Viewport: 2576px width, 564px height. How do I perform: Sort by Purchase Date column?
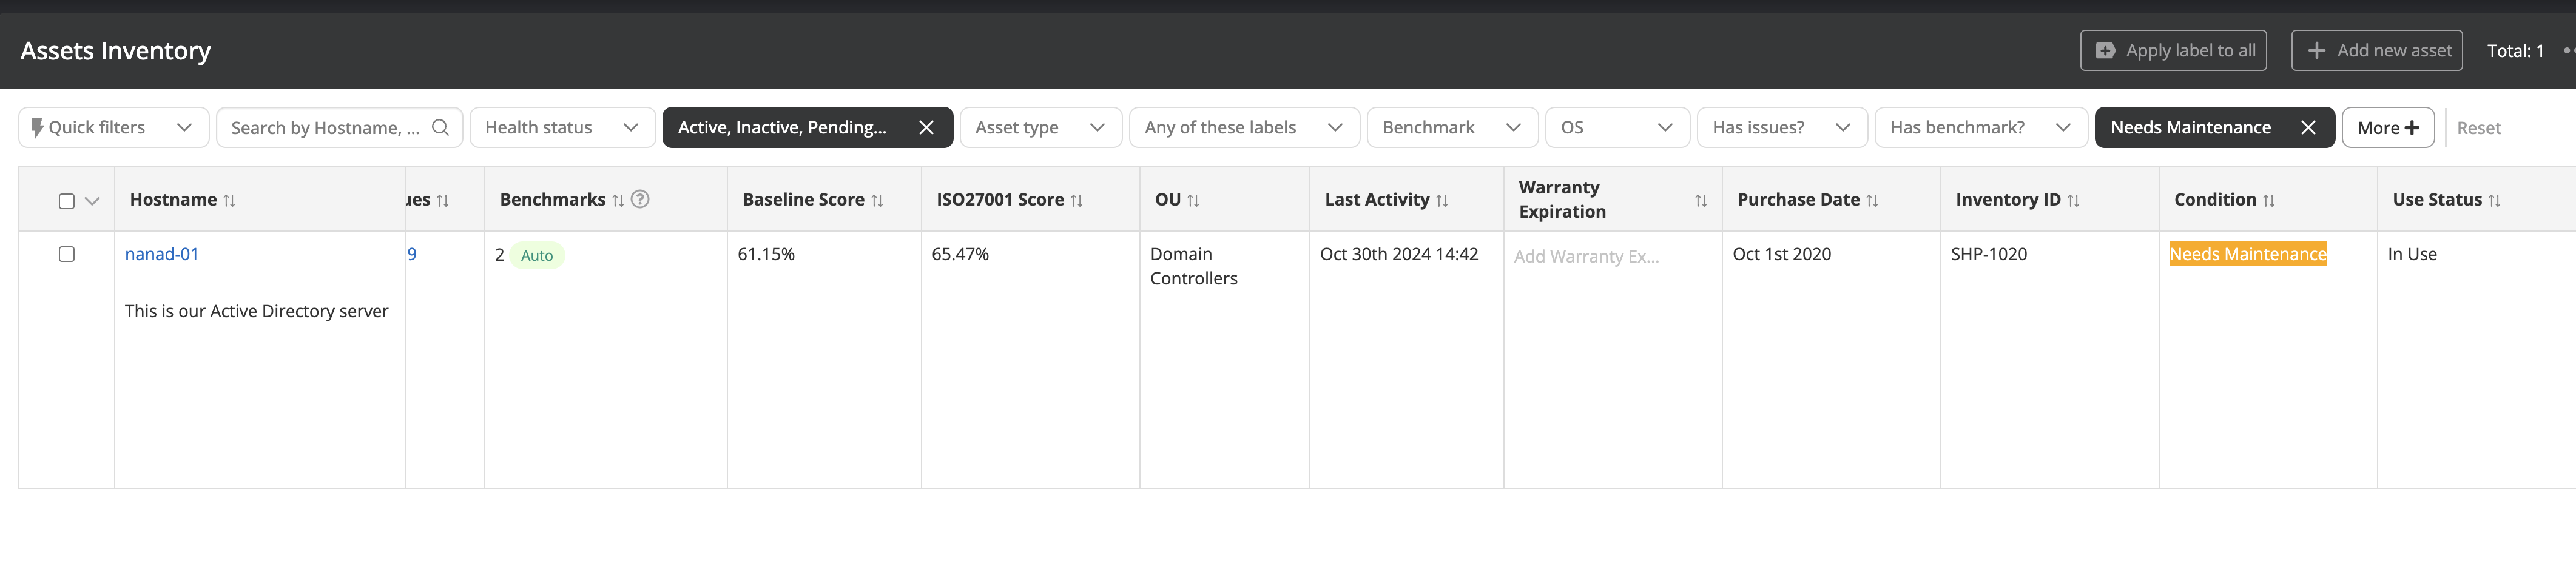(1872, 200)
